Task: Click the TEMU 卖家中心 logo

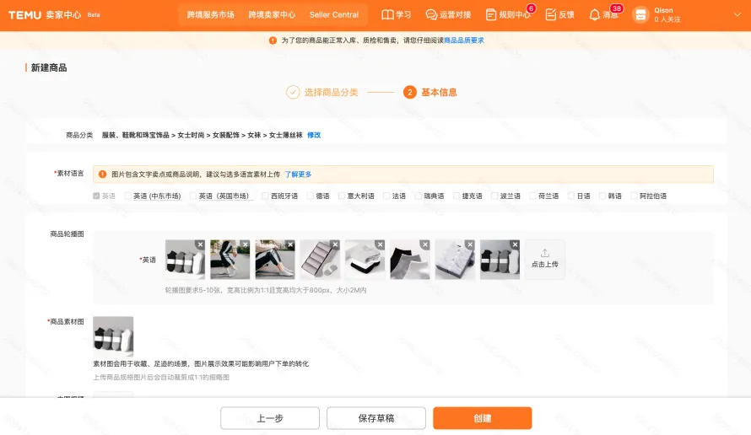Action: pos(45,15)
